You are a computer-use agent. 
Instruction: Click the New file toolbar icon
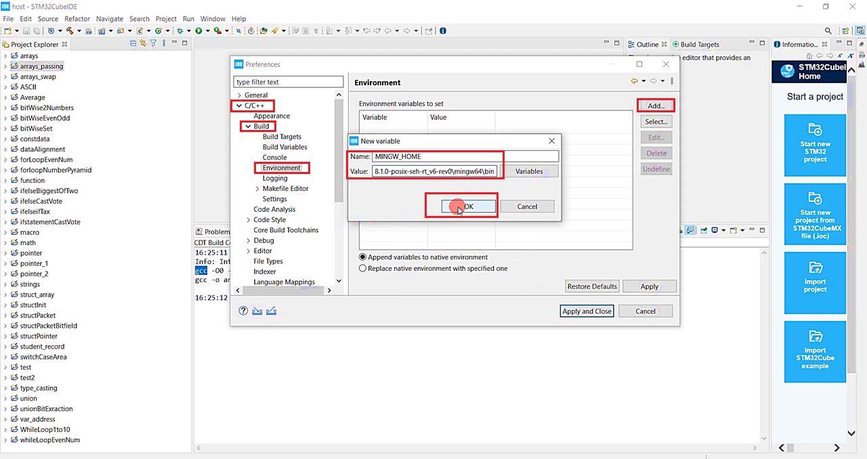click(7, 31)
